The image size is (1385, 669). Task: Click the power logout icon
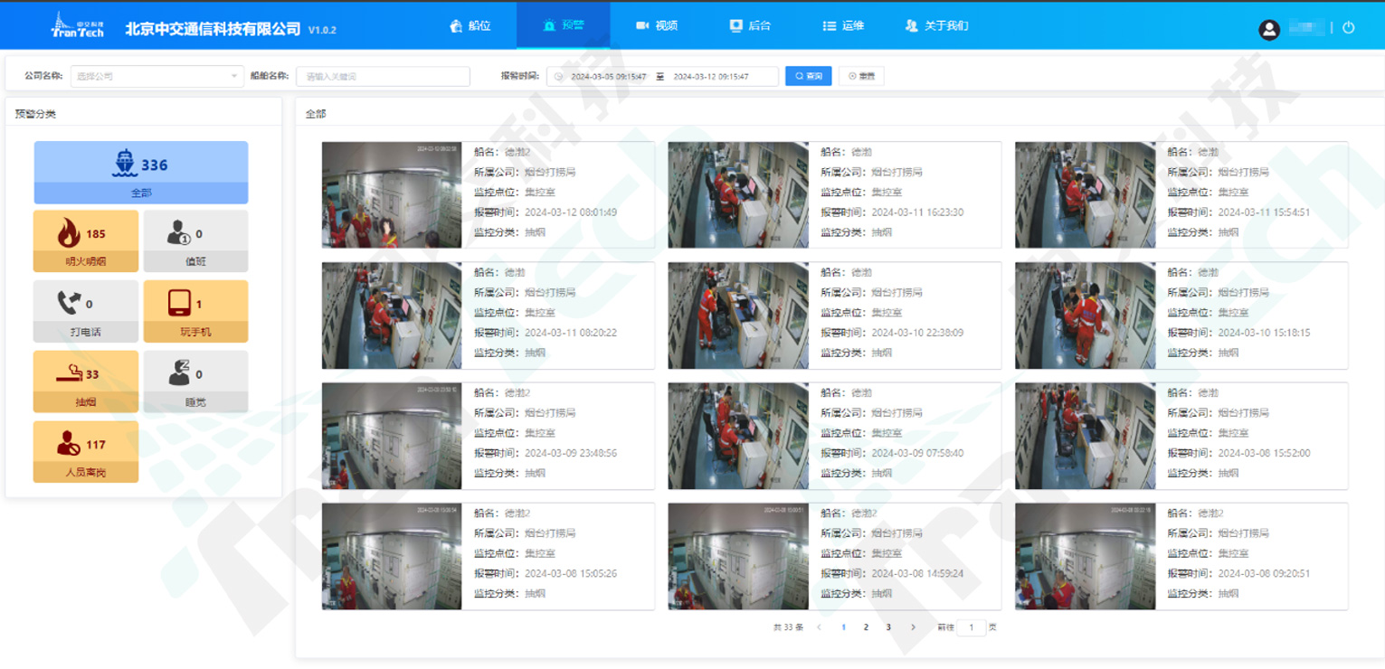[1348, 28]
